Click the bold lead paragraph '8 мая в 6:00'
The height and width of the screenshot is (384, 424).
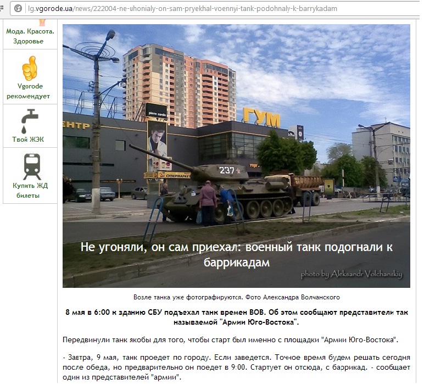click(x=237, y=317)
